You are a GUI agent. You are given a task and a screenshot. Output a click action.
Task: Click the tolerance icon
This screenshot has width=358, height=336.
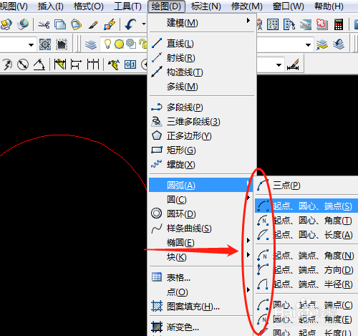[x=130, y=64]
